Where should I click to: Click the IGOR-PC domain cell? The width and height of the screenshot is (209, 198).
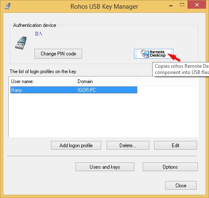pyautogui.click(x=87, y=90)
